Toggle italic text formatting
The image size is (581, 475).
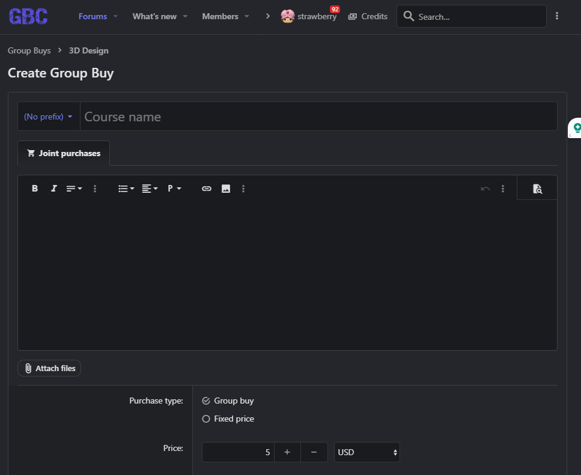click(x=53, y=189)
